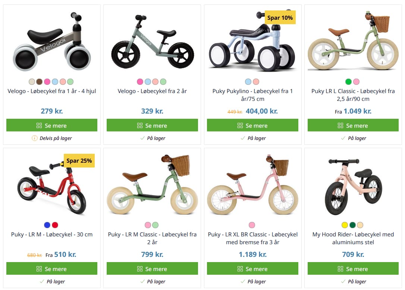Select the green swatch for Puky LR L Classic
Image resolution: width=405 pixels, height=290 pixels.
(349, 82)
